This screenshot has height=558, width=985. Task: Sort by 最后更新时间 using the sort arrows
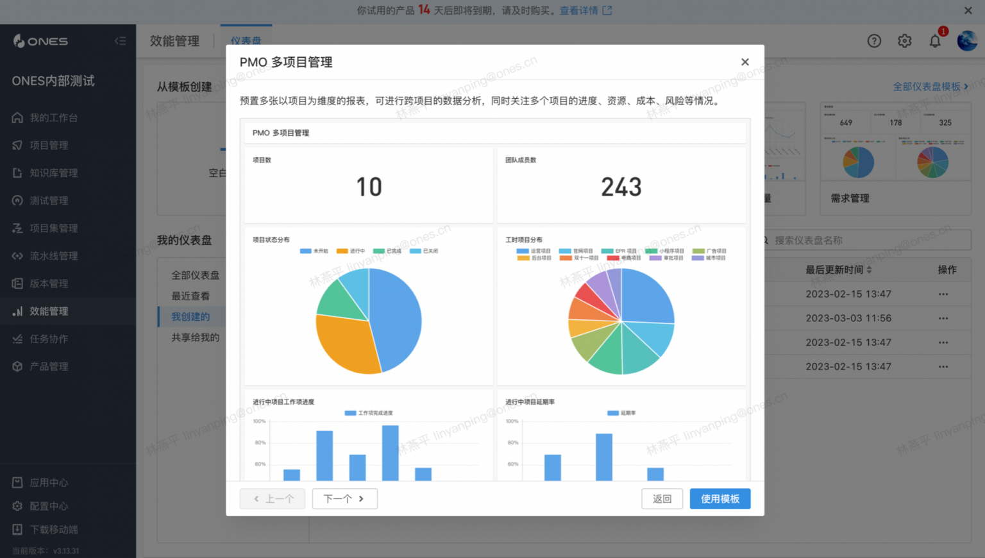tap(870, 269)
